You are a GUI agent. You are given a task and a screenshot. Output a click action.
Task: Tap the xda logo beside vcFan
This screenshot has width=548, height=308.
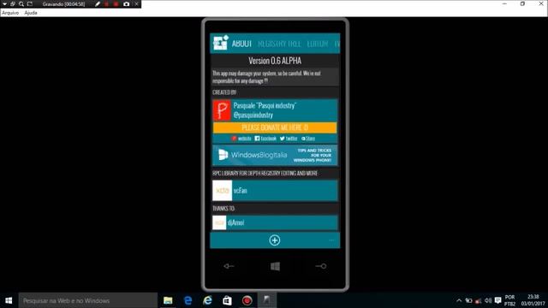[223, 190]
